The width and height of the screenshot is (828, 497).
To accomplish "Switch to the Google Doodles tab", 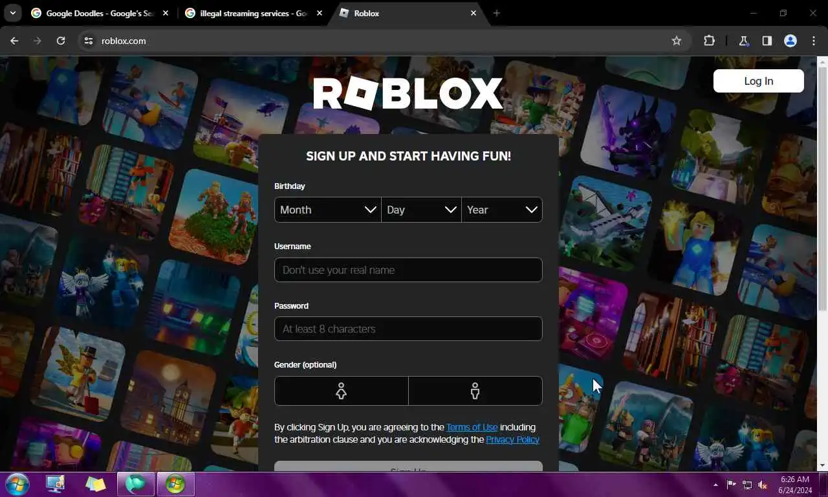I will (99, 13).
